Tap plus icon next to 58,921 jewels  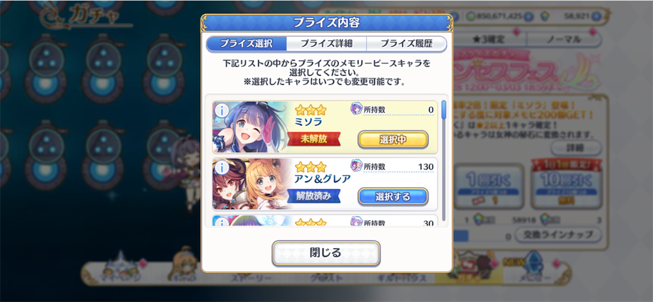click(x=596, y=17)
